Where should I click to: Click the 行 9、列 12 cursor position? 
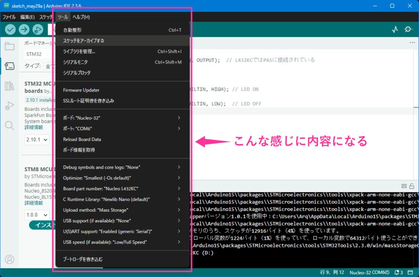tap(332, 273)
